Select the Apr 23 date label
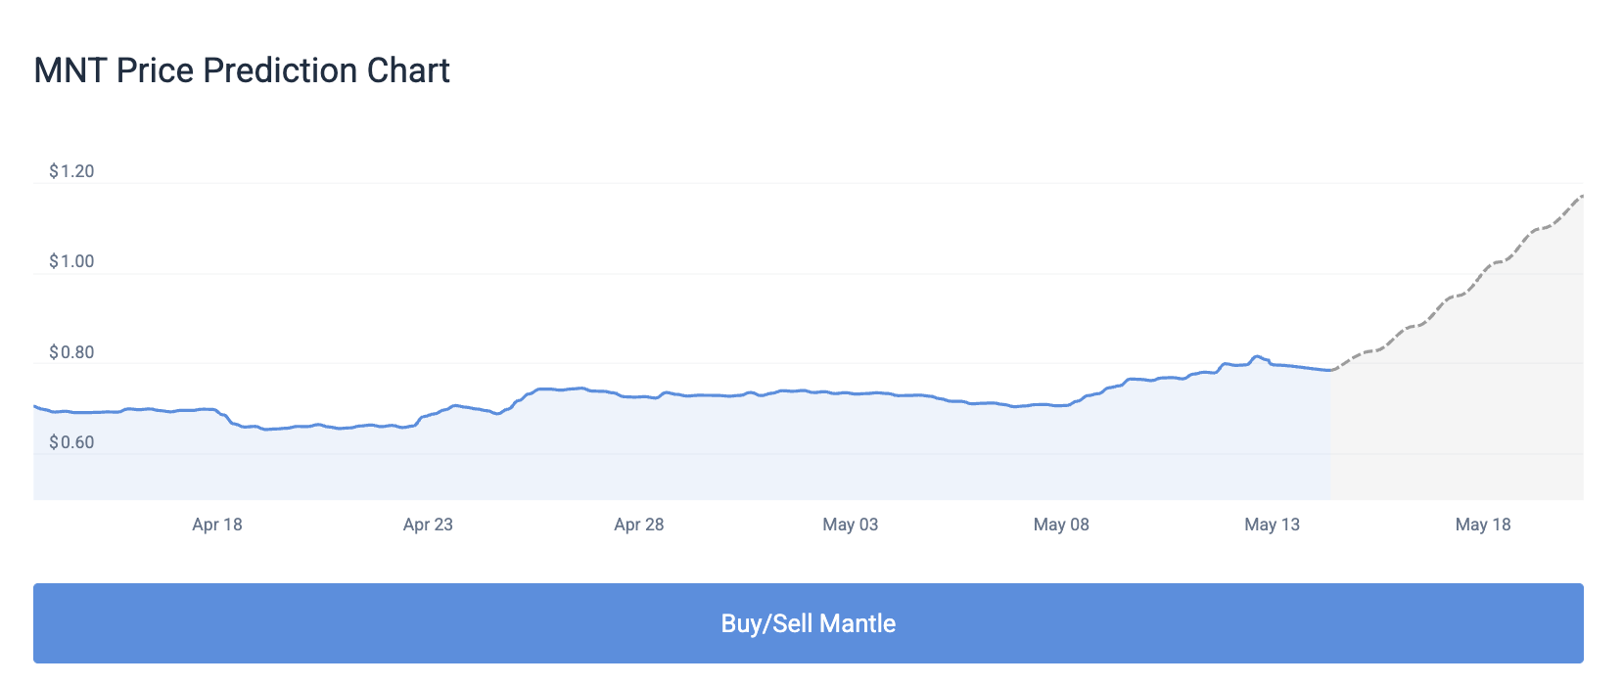1623x685 pixels. point(428,525)
